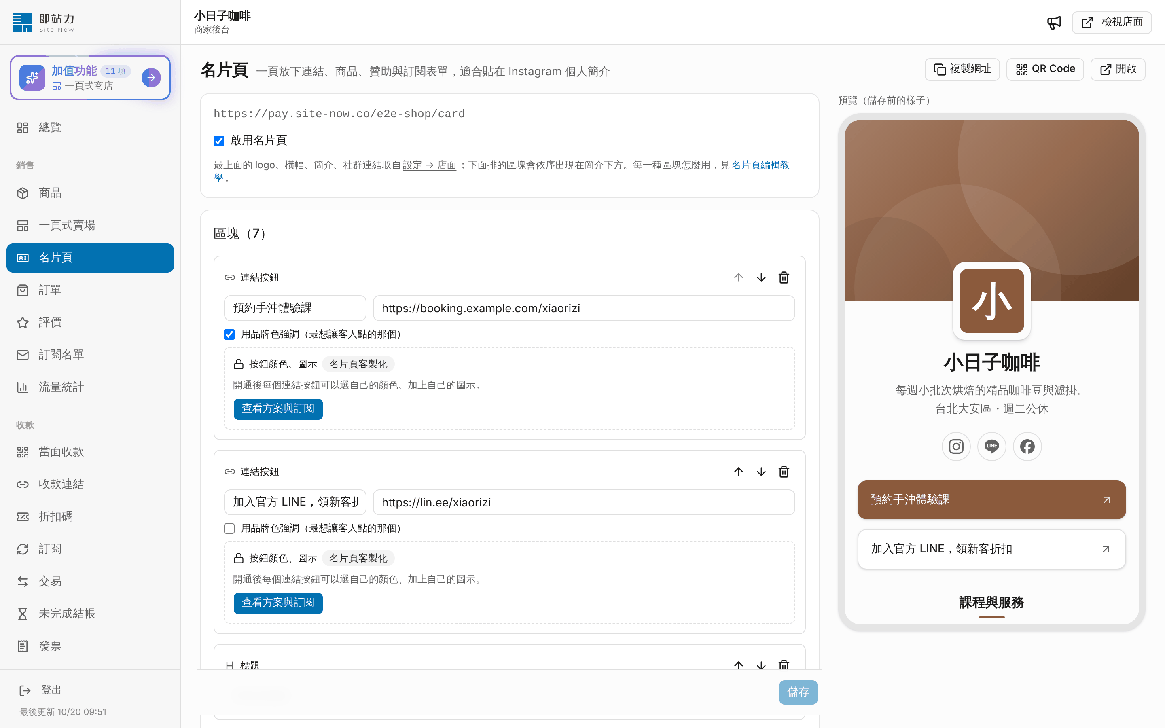Open the QR Code button
Viewport: 1165px width, 728px height.
tap(1044, 69)
